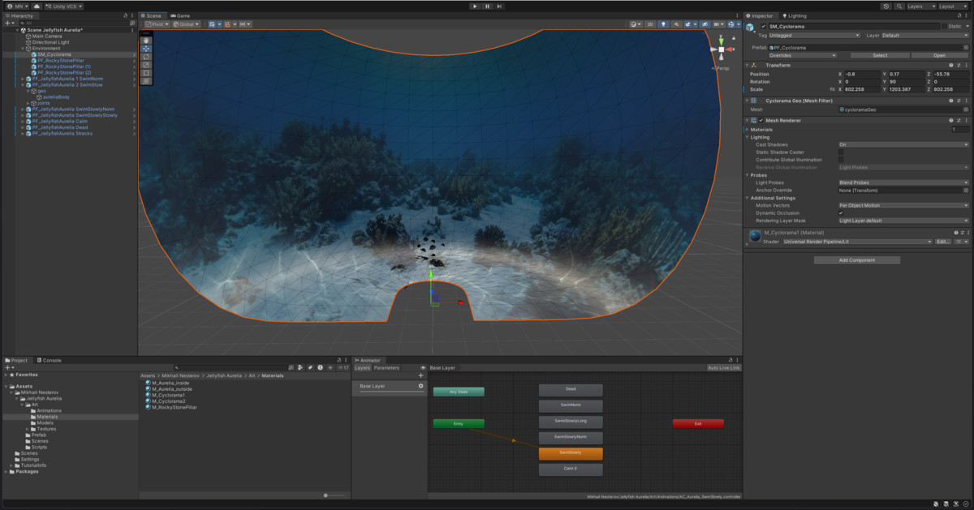This screenshot has width=974, height=510.
Task: Select the Layers tab in Animator
Action: (x=362, y=367)
